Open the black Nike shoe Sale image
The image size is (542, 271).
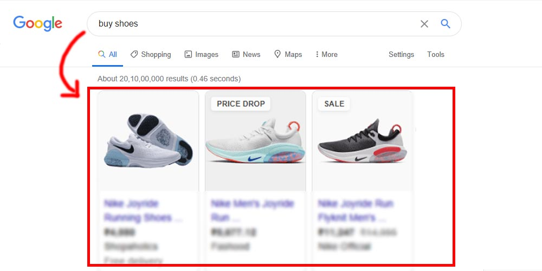click(362, 141)
